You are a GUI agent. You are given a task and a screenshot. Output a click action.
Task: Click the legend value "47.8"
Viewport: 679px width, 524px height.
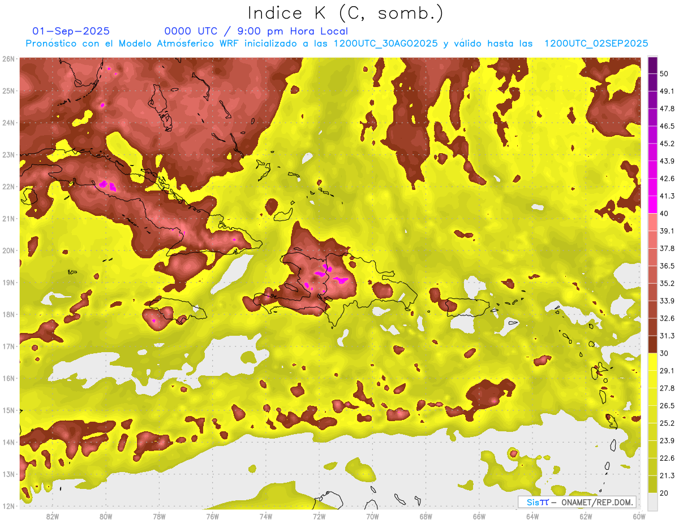(x=667, y=109)
